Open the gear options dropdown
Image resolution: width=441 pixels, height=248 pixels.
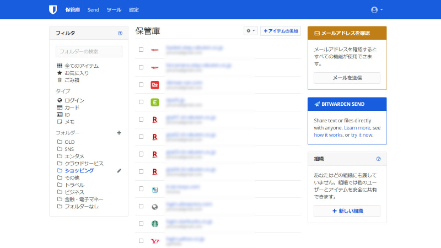coord(251,31)
